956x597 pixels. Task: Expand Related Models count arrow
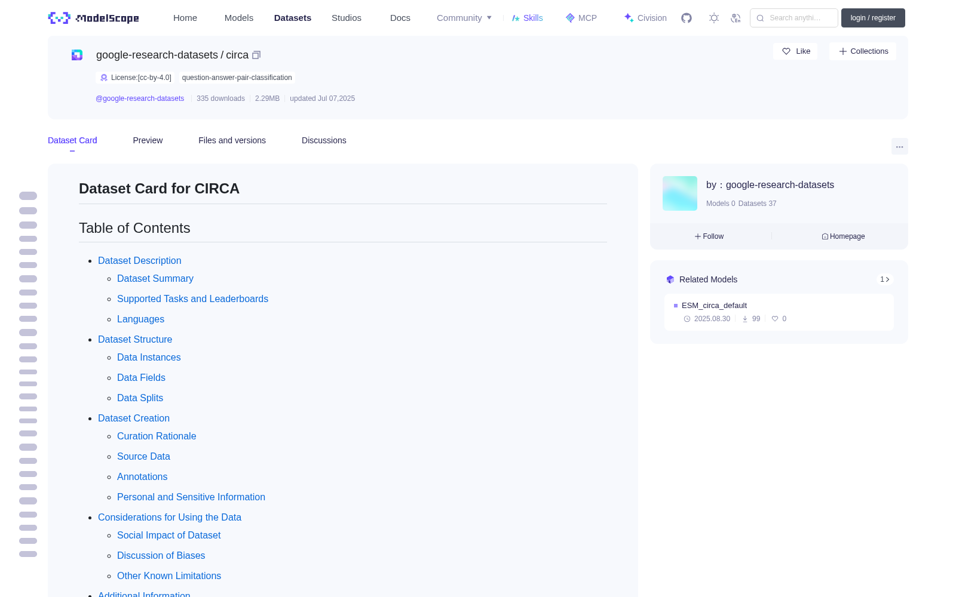click(885, 279)
